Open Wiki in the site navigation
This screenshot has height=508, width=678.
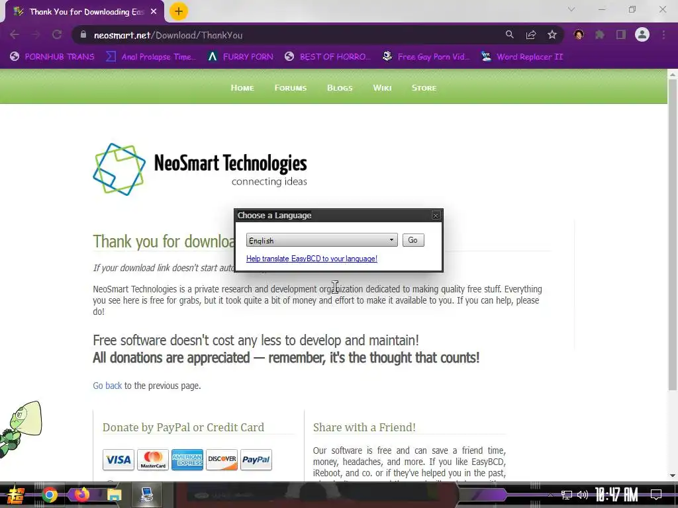point(382,88)
